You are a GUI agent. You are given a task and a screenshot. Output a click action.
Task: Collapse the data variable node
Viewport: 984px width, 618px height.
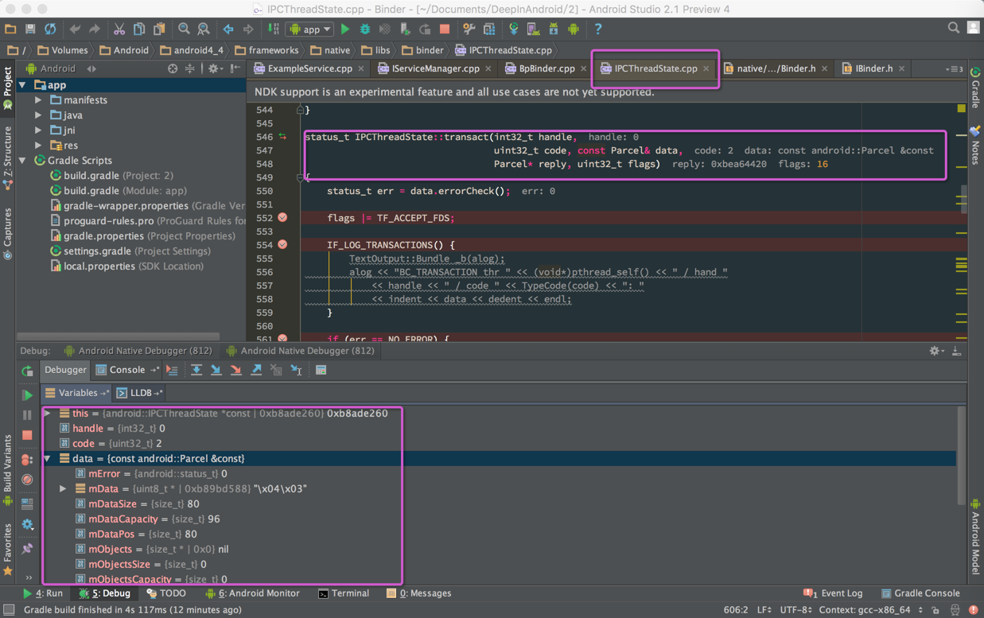click(x=47, y=459)
